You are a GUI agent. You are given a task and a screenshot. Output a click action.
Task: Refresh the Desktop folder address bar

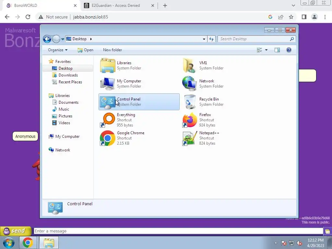point(211,39)
